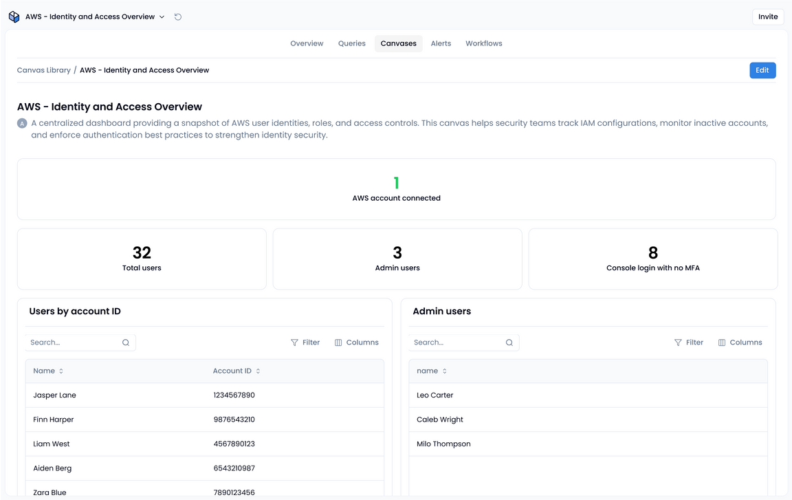Select admin user Leo Carter
This screenshot has height=500, width=792.
point(588,395)
